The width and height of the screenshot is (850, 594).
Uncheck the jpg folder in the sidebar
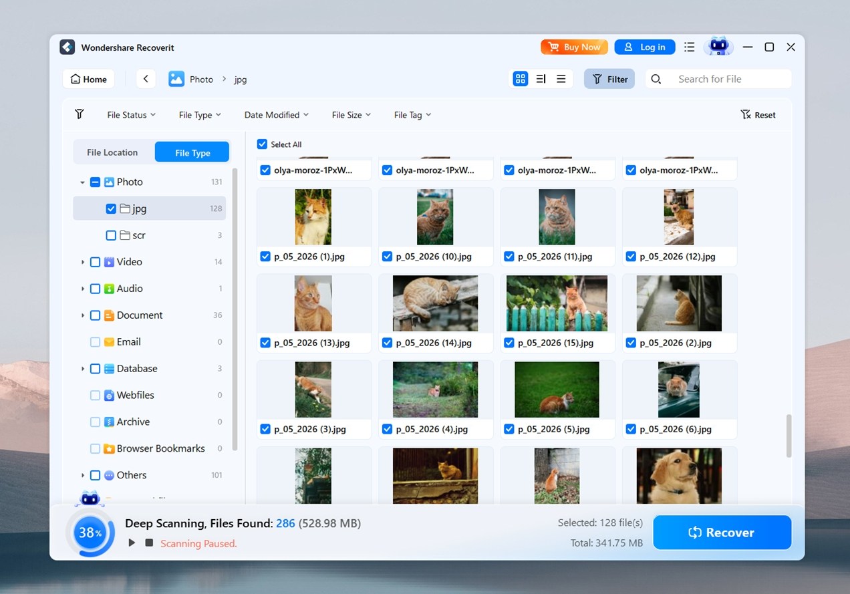111,208
